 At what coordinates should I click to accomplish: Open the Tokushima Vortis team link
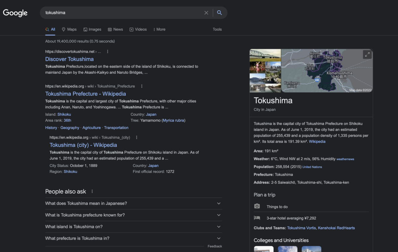pyautogui.click(x=302, y=228)
